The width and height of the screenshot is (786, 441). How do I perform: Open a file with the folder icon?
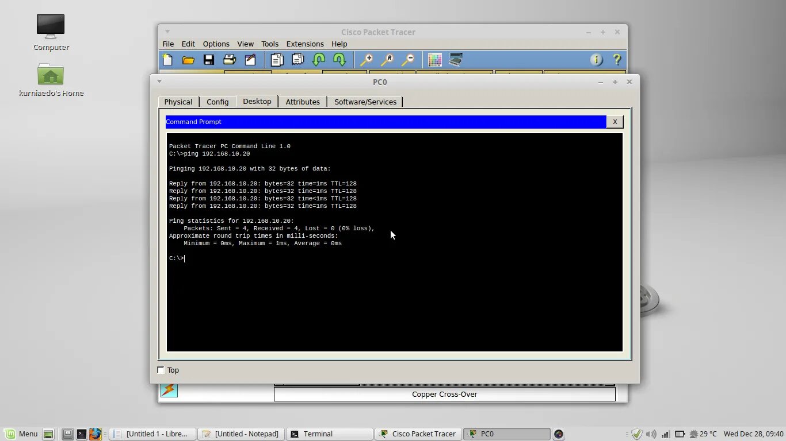point(188,60)
